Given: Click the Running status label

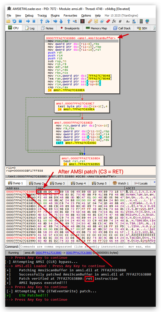Looking at the screenshot, I should tap(14, 253).
